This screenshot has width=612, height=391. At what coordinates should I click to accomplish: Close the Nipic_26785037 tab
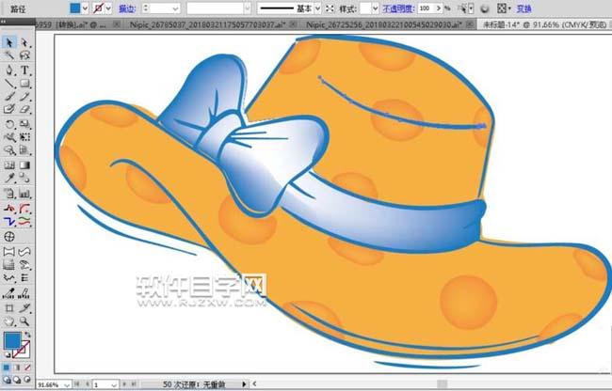[x=293, y=24]
